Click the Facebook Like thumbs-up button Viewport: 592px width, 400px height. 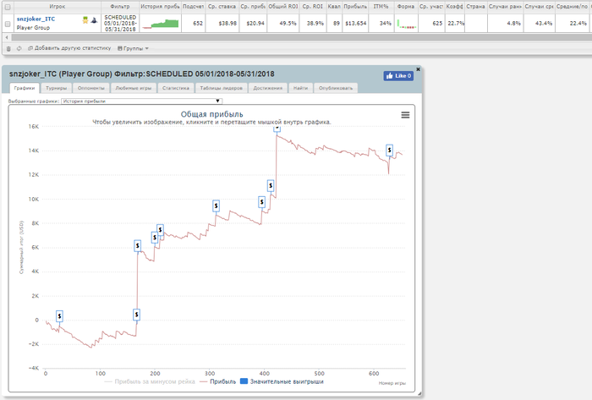click(398, 76)
